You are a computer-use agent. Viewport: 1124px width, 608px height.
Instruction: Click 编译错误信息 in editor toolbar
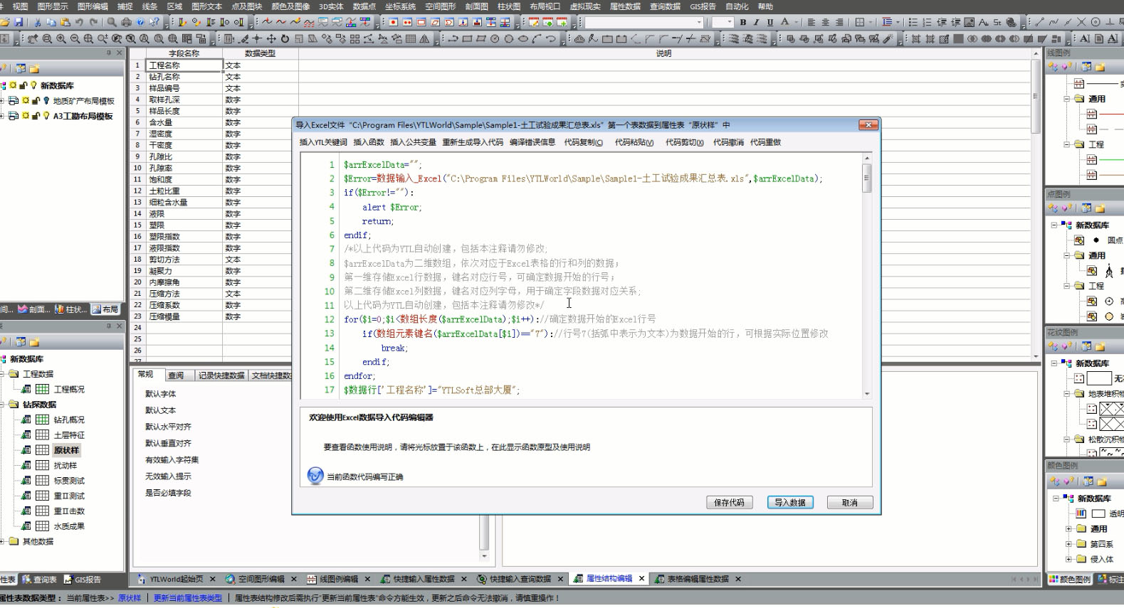click(532, 142)
